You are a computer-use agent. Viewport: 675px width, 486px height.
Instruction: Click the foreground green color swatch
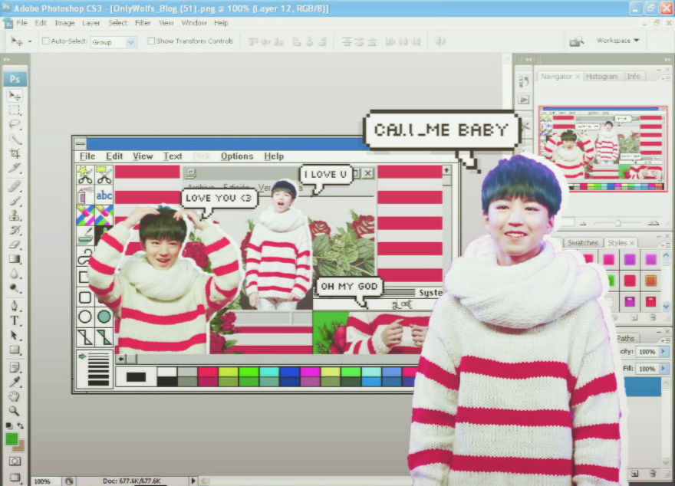pyautogui.click(x=12, y=438)
